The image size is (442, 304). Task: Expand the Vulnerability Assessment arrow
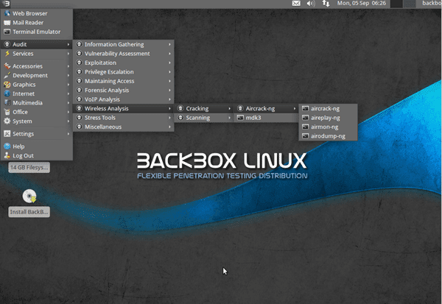point(169,54)
